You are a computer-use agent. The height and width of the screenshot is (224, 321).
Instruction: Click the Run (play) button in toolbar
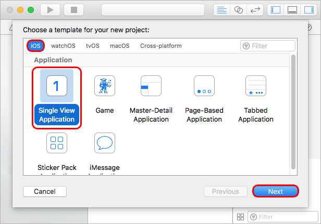click(50, 10)
